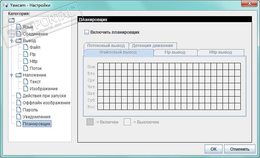Select the highlighted Планировщик item
This screenshot has height=158, width=260.
[37, 124]
